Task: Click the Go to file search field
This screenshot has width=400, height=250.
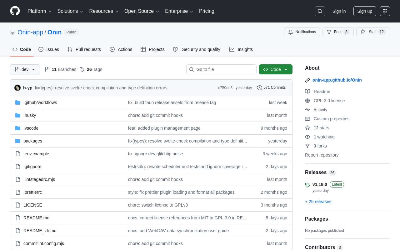Action: (x=221, y=69)
